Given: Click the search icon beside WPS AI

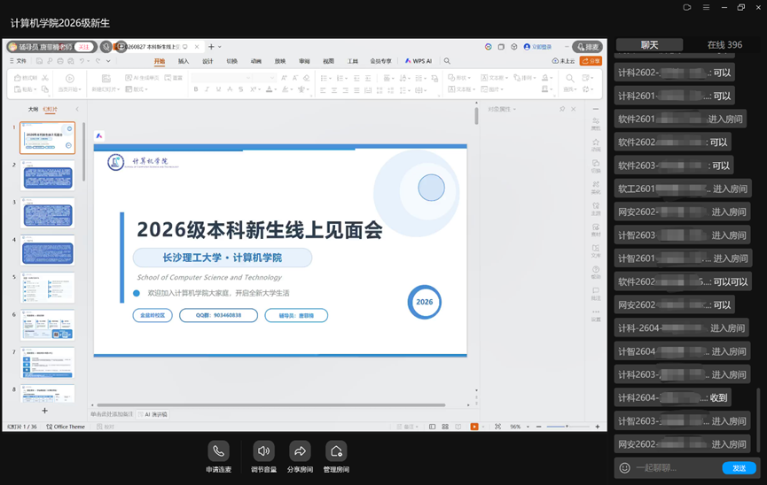Looking at the screenshot, I should point(447,61).
